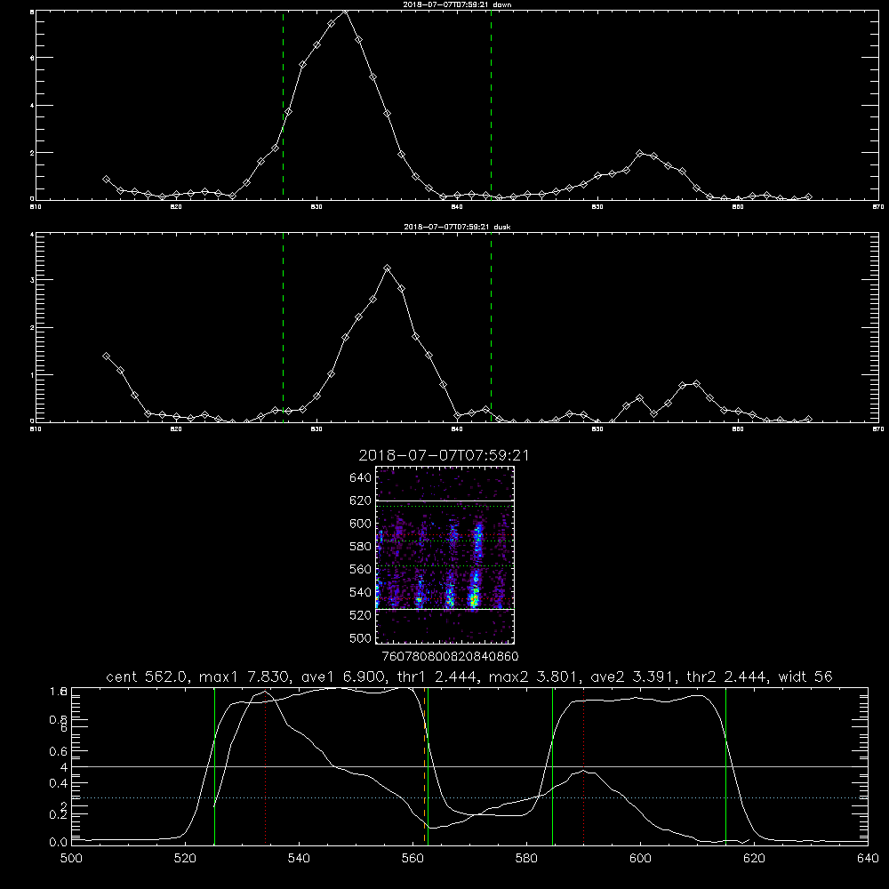Click the upper white line at spectrogram row 620

pos(445,501)
